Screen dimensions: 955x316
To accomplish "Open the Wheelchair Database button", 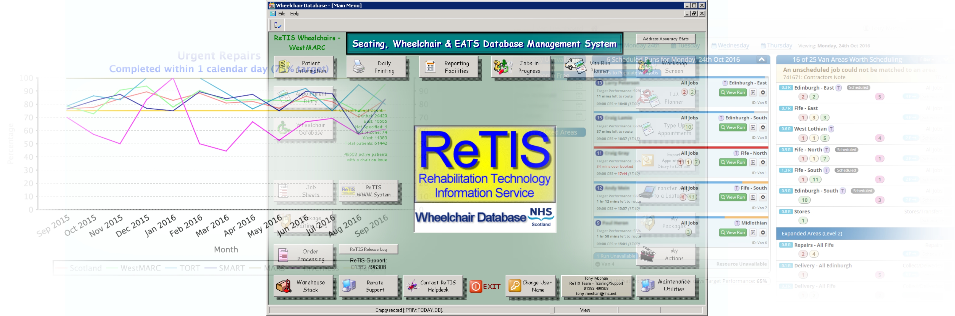I will [x=303, y=129].
